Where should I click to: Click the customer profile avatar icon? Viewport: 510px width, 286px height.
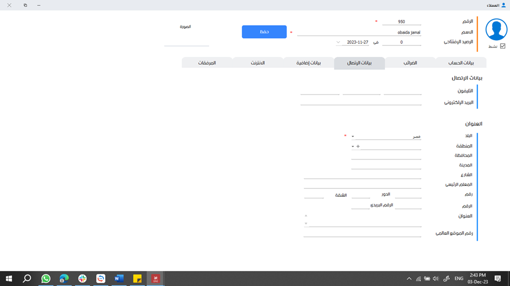(496, 30)
